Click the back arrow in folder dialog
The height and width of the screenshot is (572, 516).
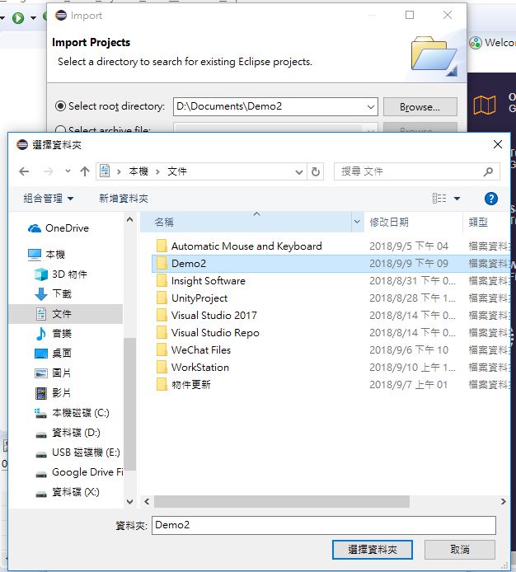click(x=24, y=171)
